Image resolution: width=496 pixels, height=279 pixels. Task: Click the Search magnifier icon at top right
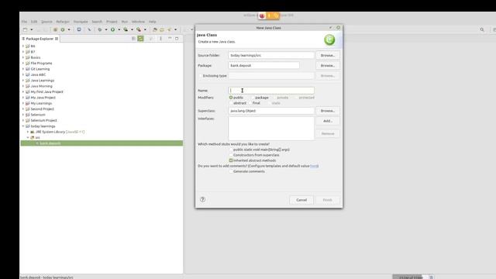(x=482, y=29)
